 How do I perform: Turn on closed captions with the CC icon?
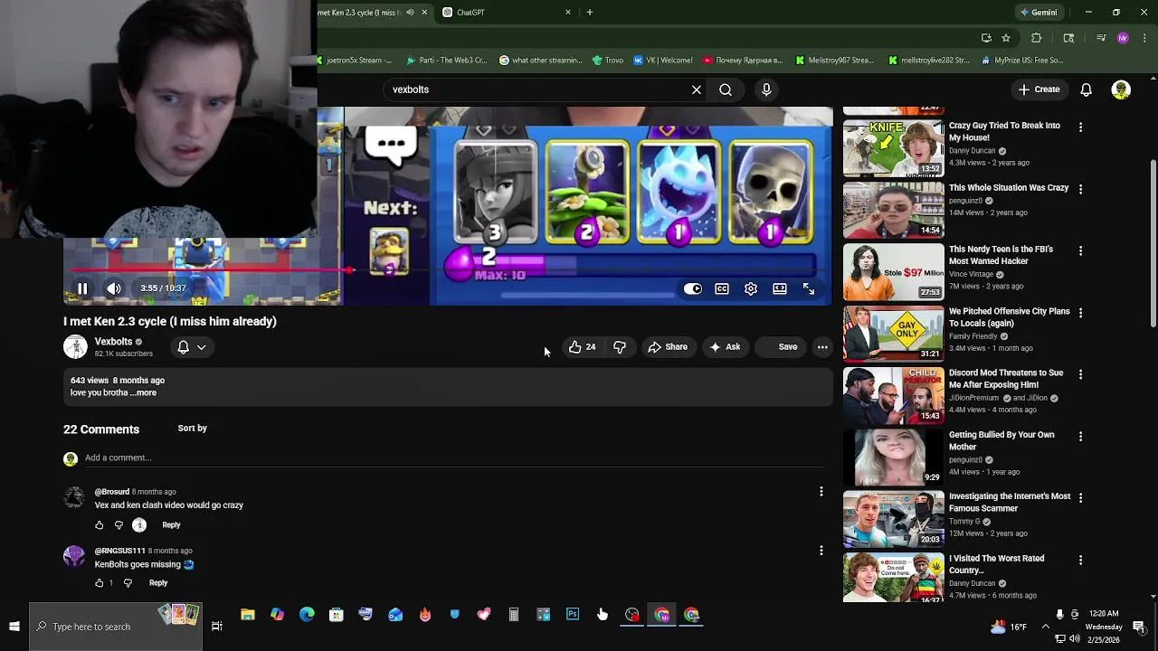[x=722, y=288]
